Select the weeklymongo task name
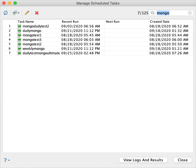This screenshot has width=196, height=168. (x=34, y=49)
